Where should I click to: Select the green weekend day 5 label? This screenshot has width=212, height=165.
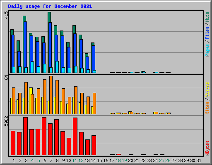tap(39, 160)
